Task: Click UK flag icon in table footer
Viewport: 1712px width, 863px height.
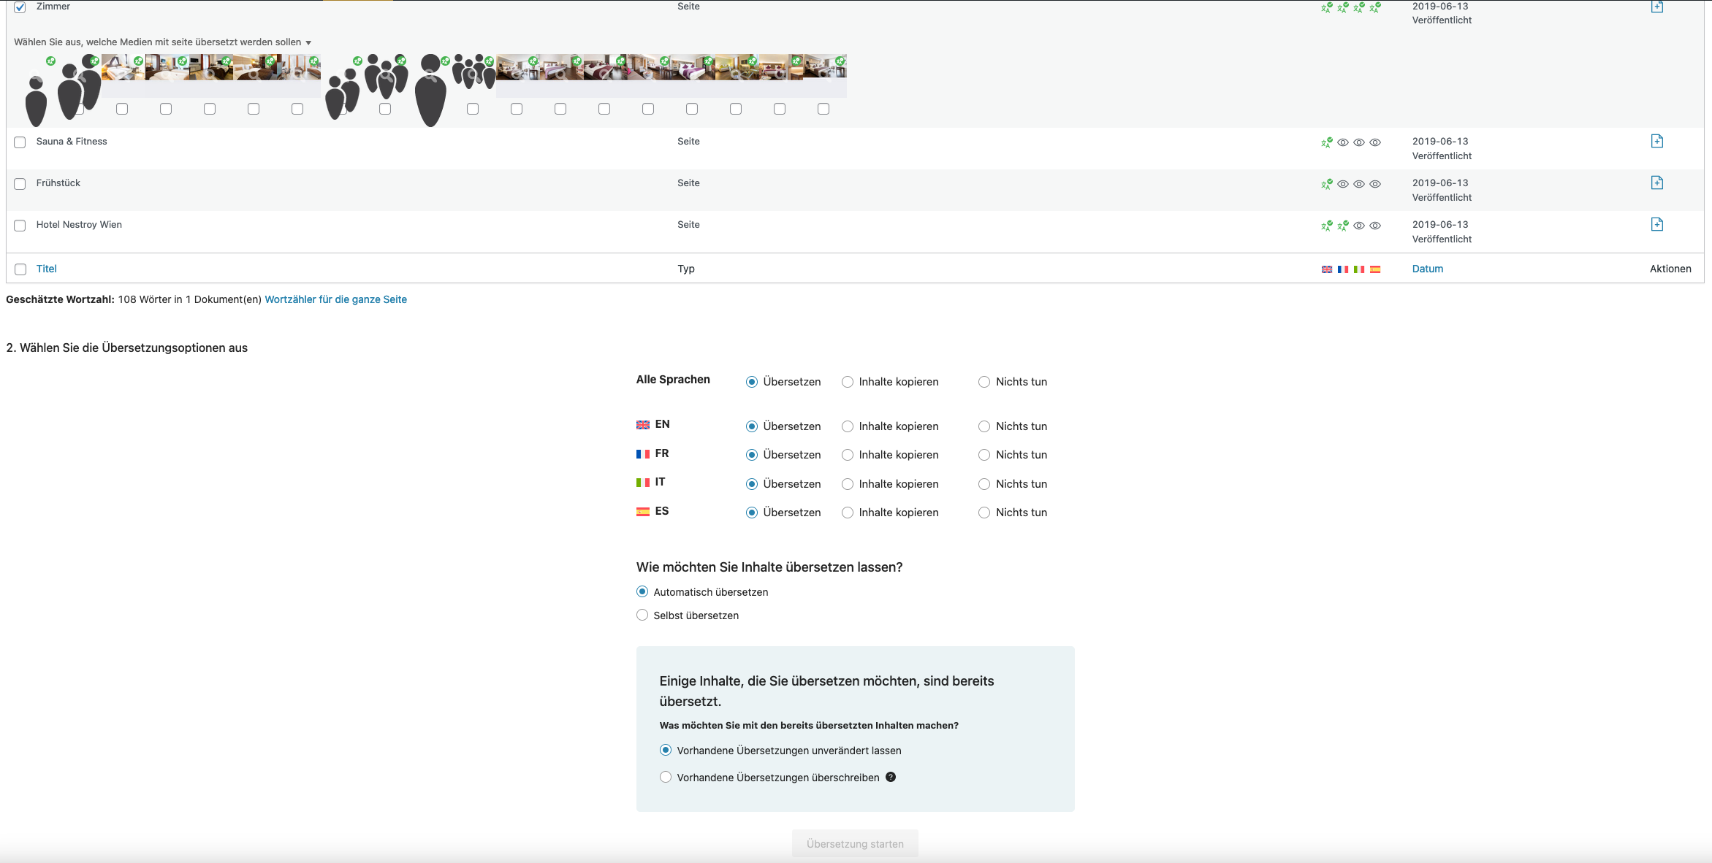Action: click(1326, 269)
